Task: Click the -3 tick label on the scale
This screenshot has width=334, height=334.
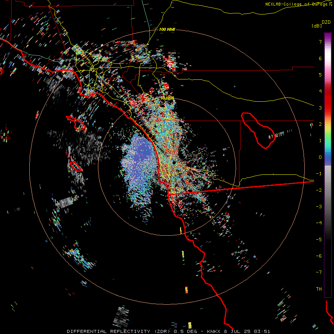Action: click(319, 207)
